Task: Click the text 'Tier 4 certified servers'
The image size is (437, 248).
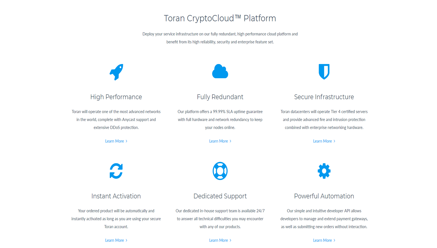Action: tap(349, 112)
